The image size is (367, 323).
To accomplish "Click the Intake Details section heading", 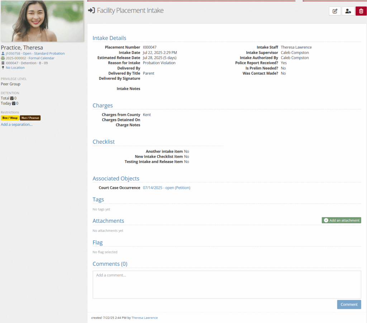I will click(x=109, y=38).
